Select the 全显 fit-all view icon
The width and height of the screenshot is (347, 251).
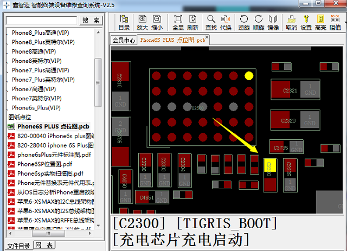click(x=178, y=22)
